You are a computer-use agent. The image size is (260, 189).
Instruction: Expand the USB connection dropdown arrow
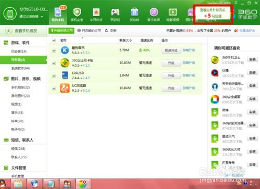(x=42, y=17)
